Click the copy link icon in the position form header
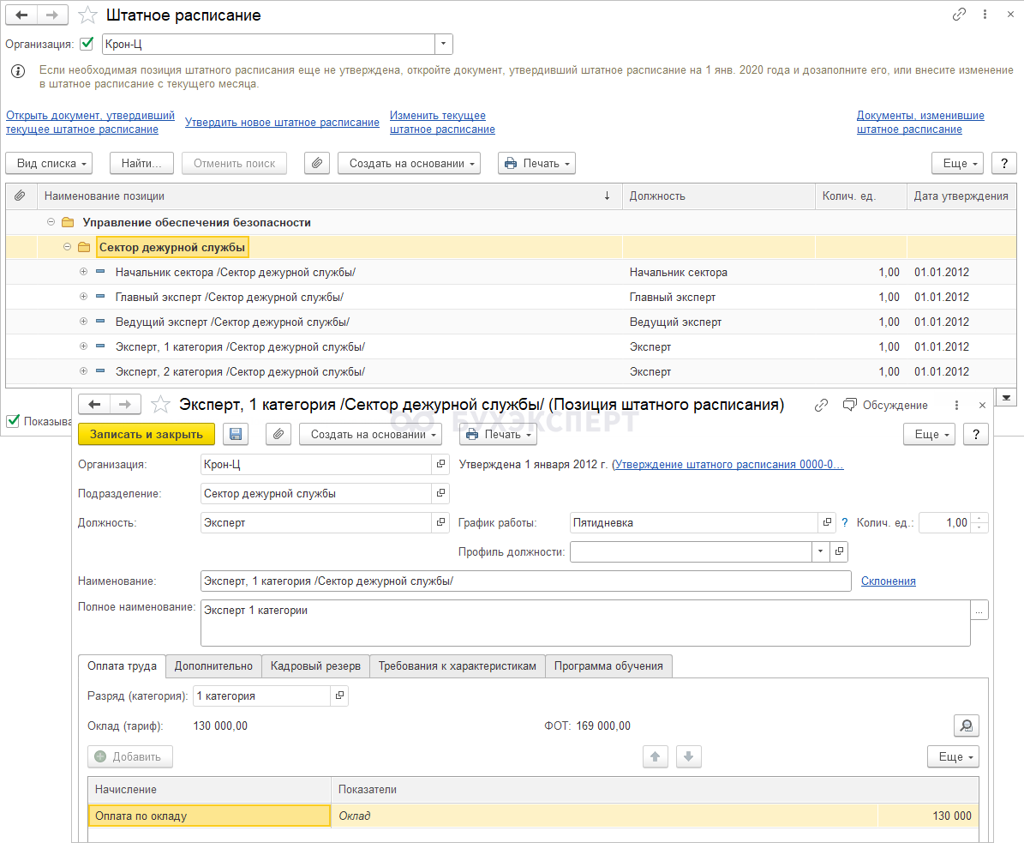This screenshot has width=1024, height=843. click(821, 405)
